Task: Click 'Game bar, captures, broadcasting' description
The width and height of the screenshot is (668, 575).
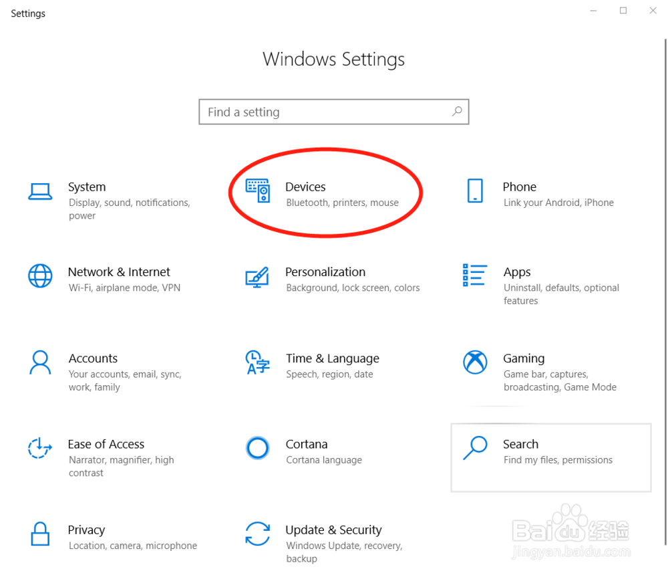Action: pyautogui.click(x=560, y=380)
